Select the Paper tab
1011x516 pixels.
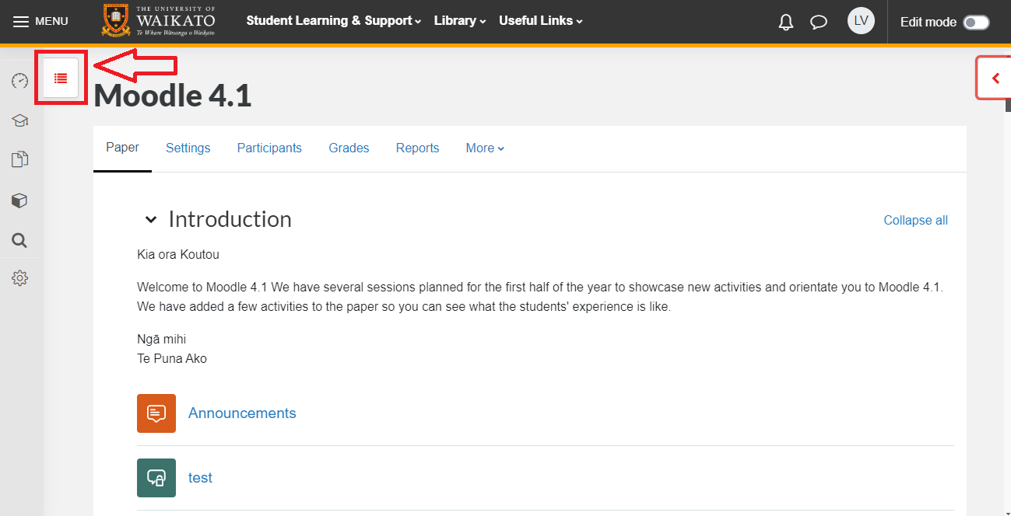[x=122, y=148]
